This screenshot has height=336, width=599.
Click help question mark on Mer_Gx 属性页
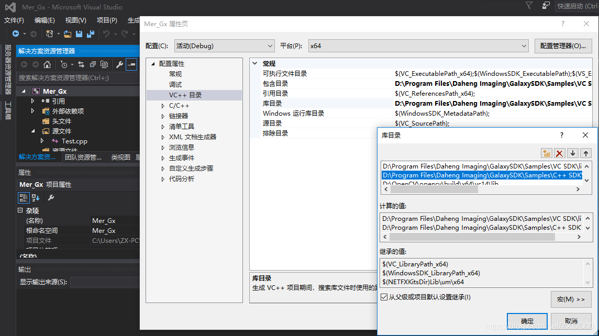click(x=563, y=24)
